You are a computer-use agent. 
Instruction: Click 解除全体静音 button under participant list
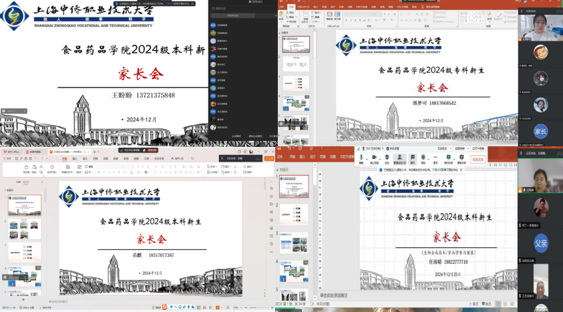pos(255,136)
